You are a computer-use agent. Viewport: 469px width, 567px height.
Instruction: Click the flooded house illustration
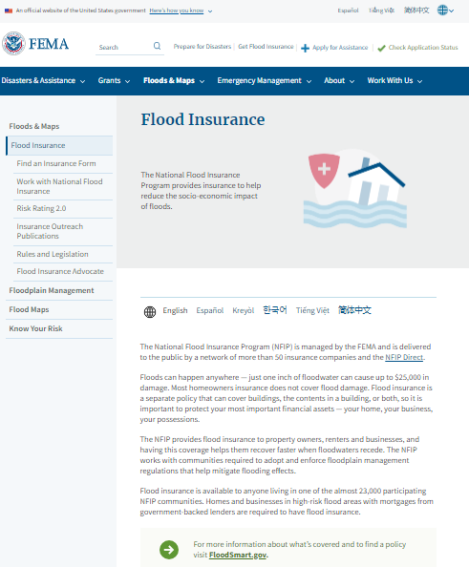tap(355, 189)
